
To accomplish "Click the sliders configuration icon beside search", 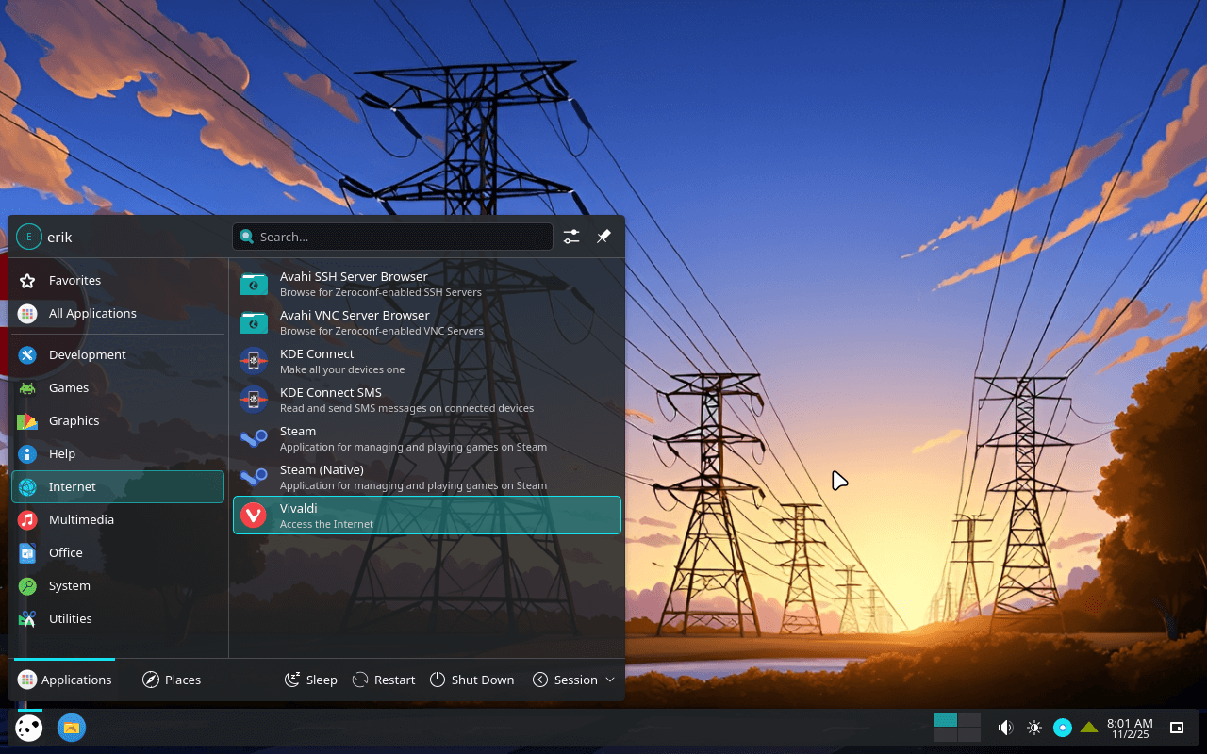I will coord(570,237).
